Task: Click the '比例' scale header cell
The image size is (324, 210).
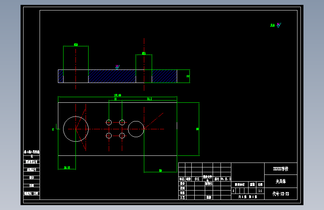Action: tap(260, 185)
